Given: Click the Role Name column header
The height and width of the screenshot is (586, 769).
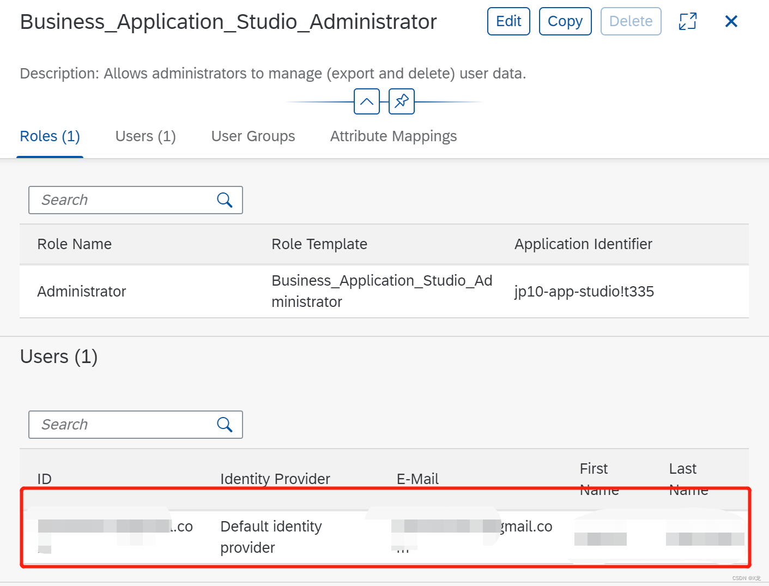Looking at the screenshot, I should 74,244.
